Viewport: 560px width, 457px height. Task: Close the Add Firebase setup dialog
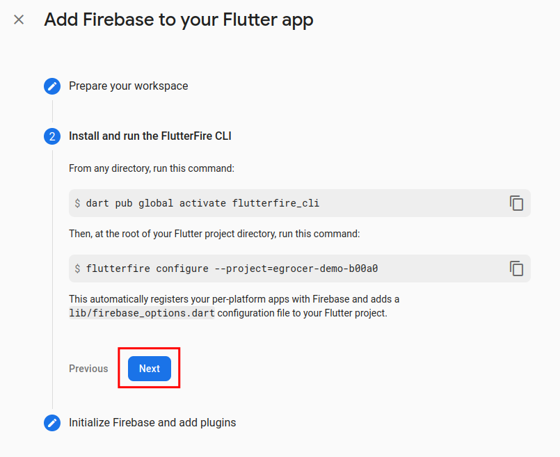click(19, 19)
